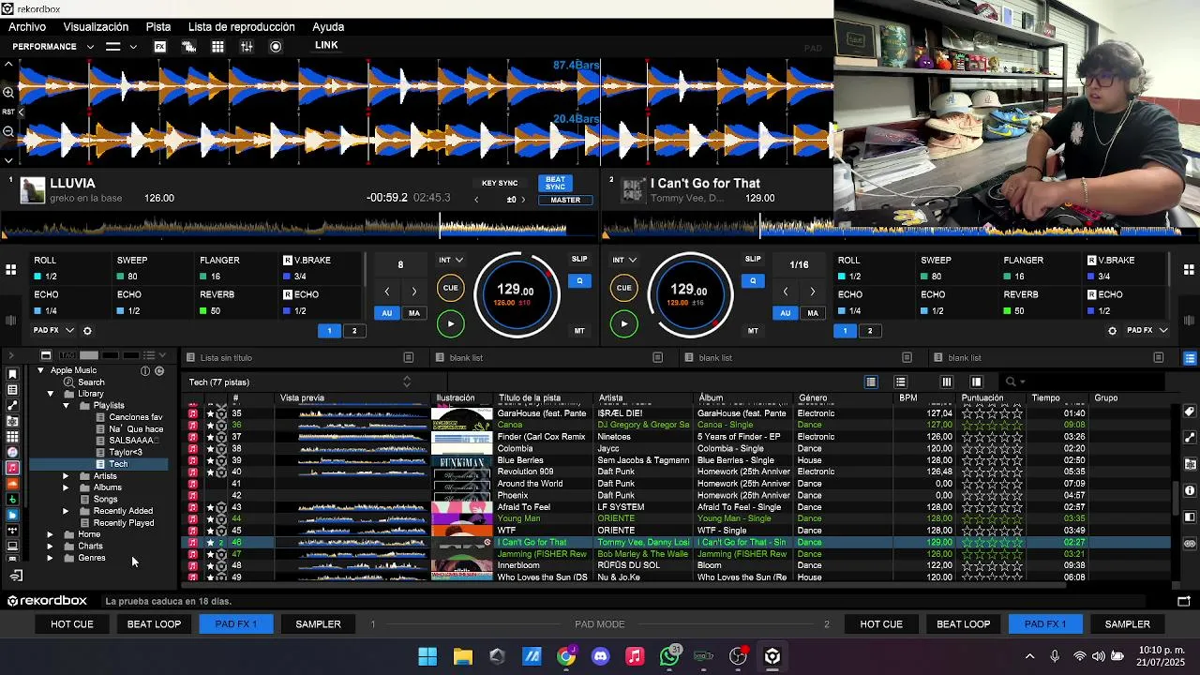This screenshot has height=675, width=1200.
Task: Enable SLIP mode on deck 1
Action: point(579,260)
